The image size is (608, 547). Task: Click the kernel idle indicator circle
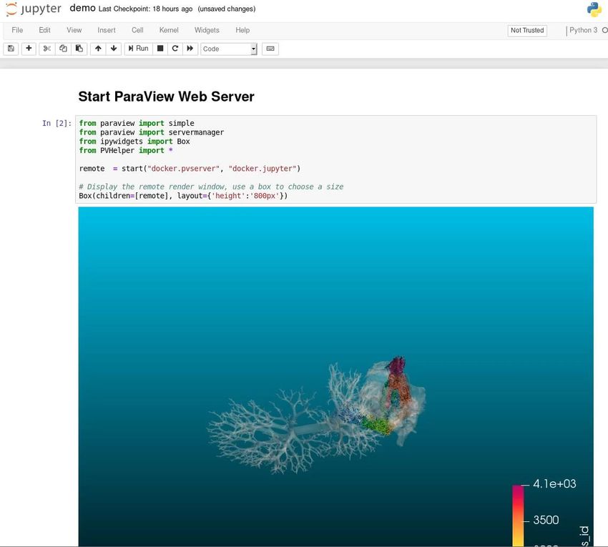(x=605, y=30)
